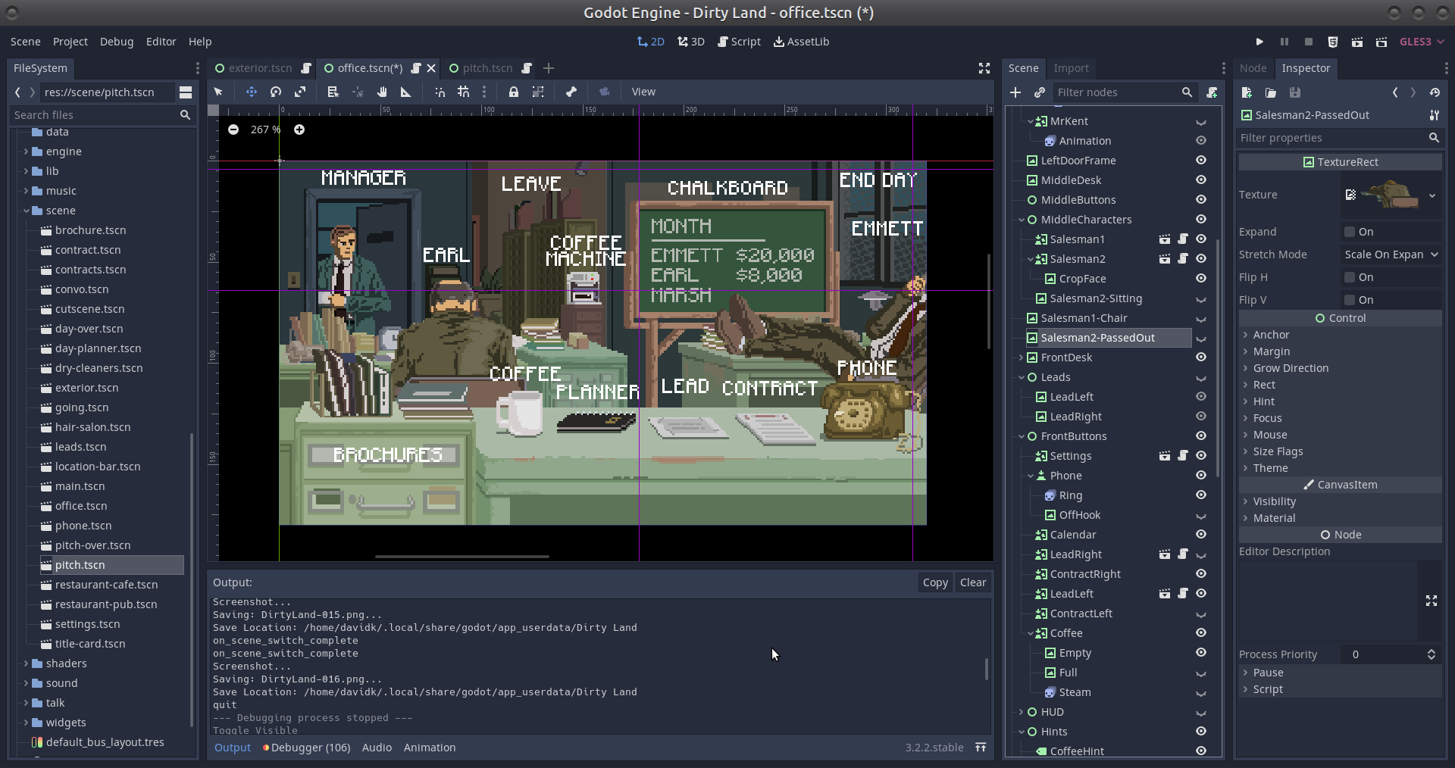The image size is (1455, 768).
Task: Lock the selected object in place
Action: 513,92
